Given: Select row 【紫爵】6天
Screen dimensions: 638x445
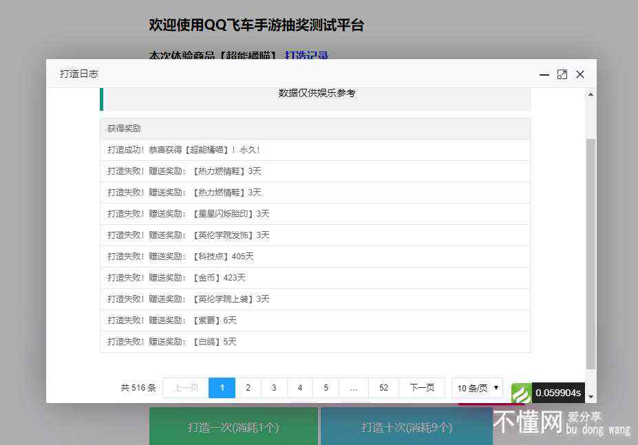Looking at the screenshot, I should click(315, 320).
